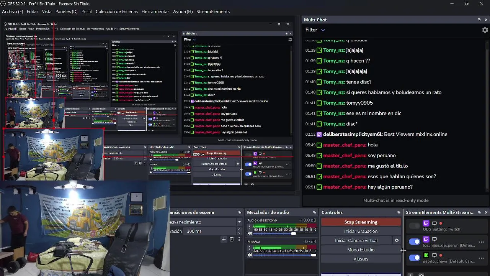Click username deliberatesimplicitysm6l in chat
The width and height of the screenshot is (490, 276).
click(353, 134)
